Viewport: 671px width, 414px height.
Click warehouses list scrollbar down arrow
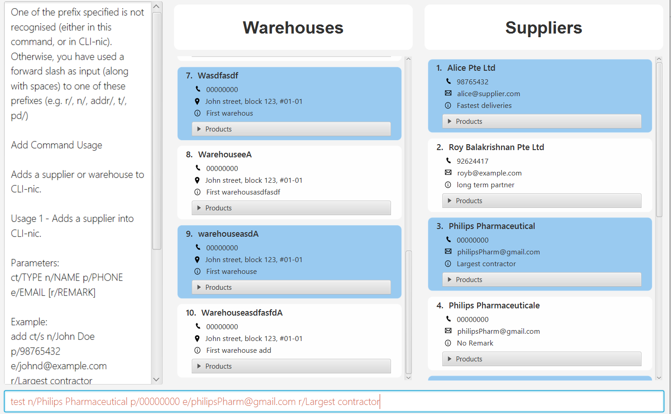tap(408, 377)
